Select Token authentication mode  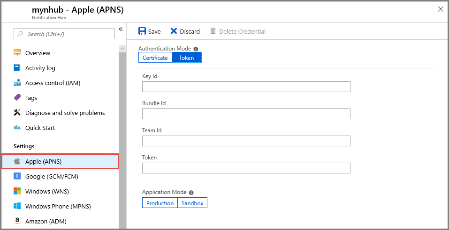187,57
